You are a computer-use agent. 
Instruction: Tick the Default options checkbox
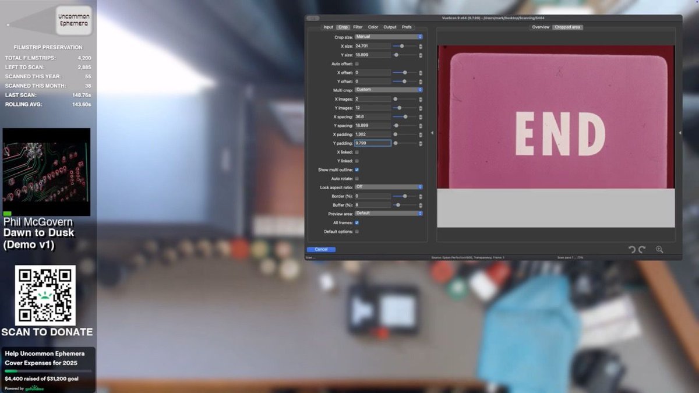point(356,232)
